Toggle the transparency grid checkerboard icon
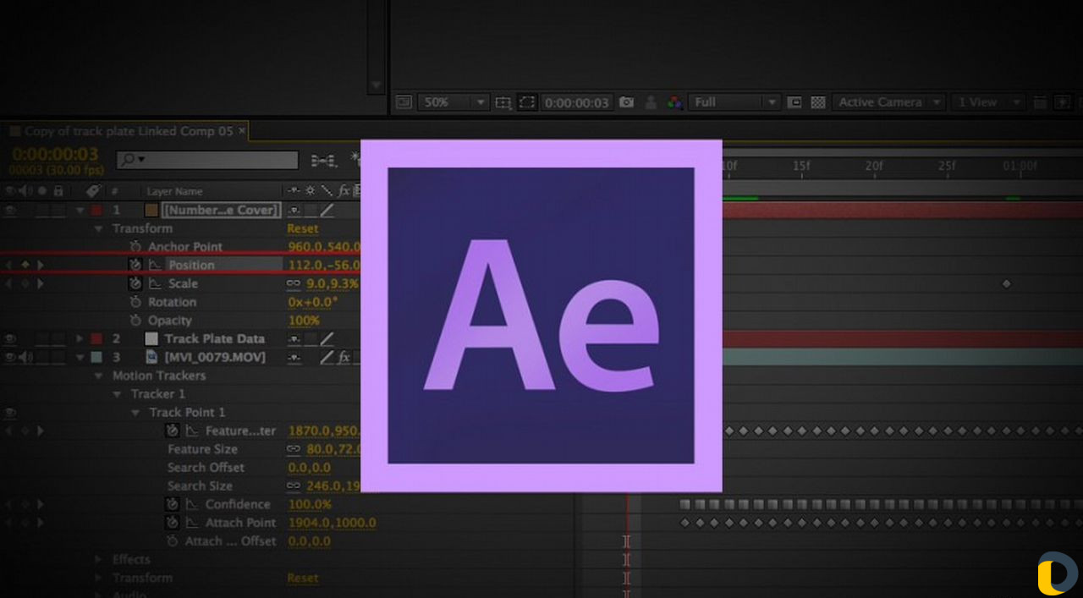The image size is (1083, 598). click(x=818, y=102)
